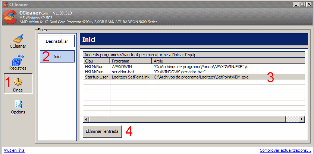
Task: Click the APVXDWIN.EXE file path
Action: tap(201, 67)
